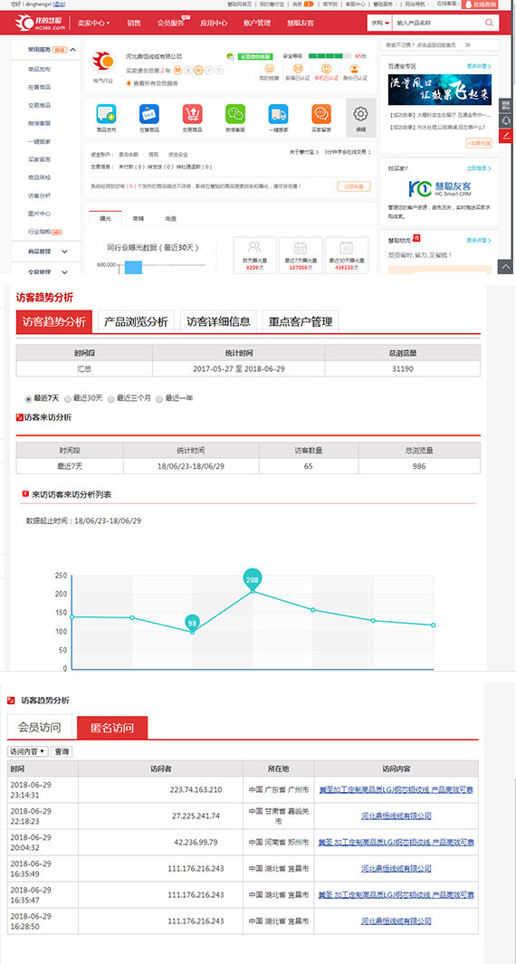Screen dimensions: 516x964
Task: Expand the 求购 search type dropdown
Action: pos(379,23)
